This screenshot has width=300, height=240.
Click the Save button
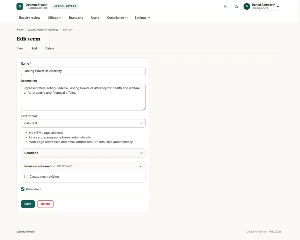click(28, 204)
